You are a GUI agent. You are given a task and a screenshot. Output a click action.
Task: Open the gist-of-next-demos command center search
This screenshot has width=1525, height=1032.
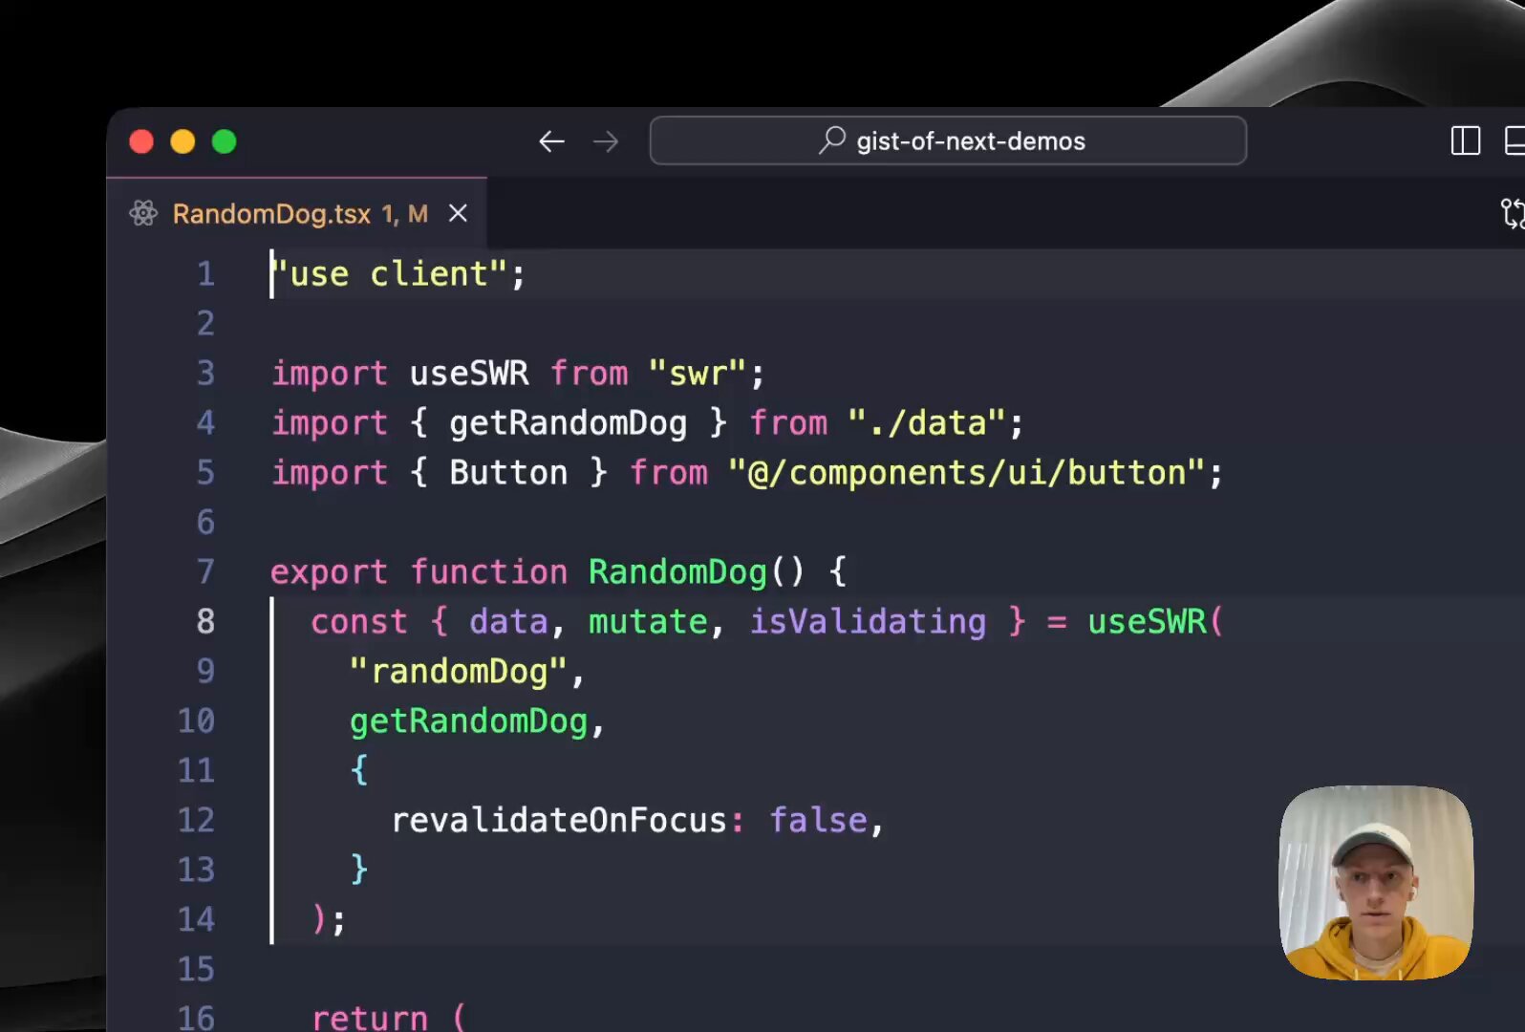point(970,141)
